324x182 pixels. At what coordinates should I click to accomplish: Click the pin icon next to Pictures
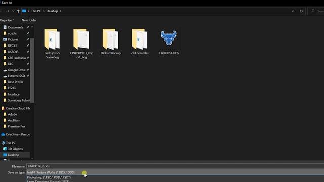tap(28, 39)
